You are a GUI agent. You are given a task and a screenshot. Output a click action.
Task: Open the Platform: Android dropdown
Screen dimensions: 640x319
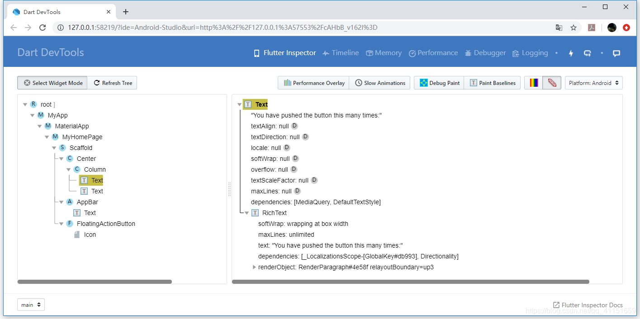(x=593, y=83)
